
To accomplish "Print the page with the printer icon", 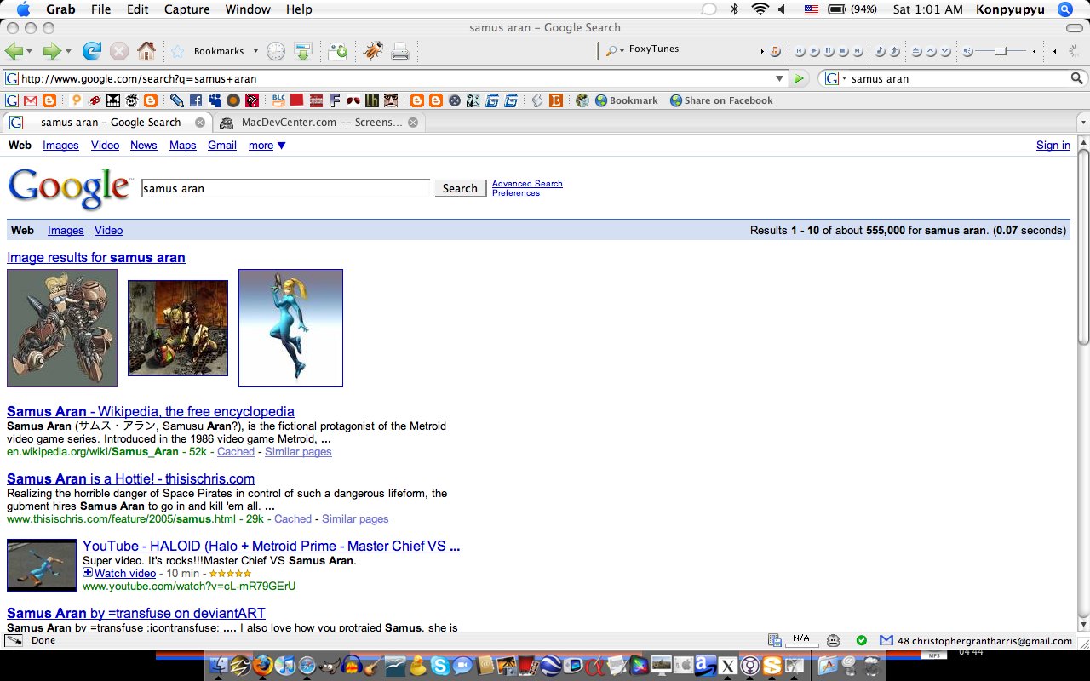I will [400, 51].
